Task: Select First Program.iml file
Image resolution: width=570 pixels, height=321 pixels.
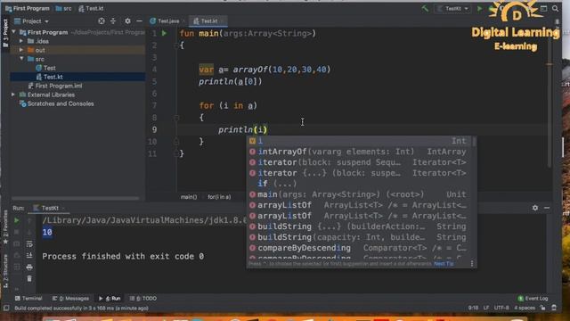Action: tap(55, 86)
